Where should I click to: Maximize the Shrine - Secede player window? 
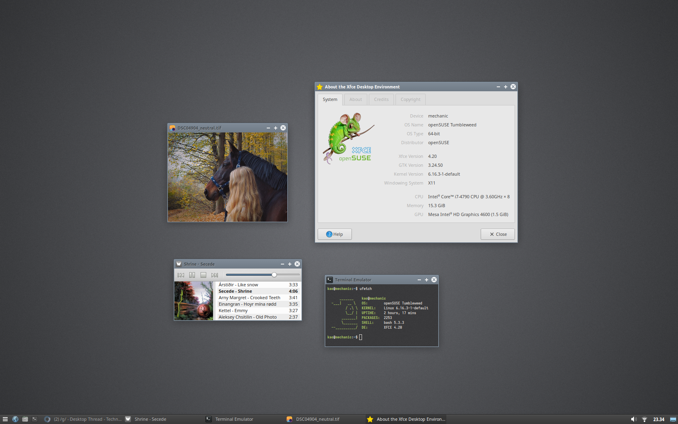(x=290, y=264)
